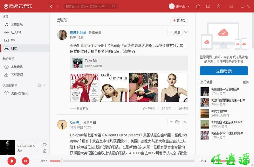
Task: Click 圈圈扒欧美 avatar picture
Action: [x=62, y=35]
